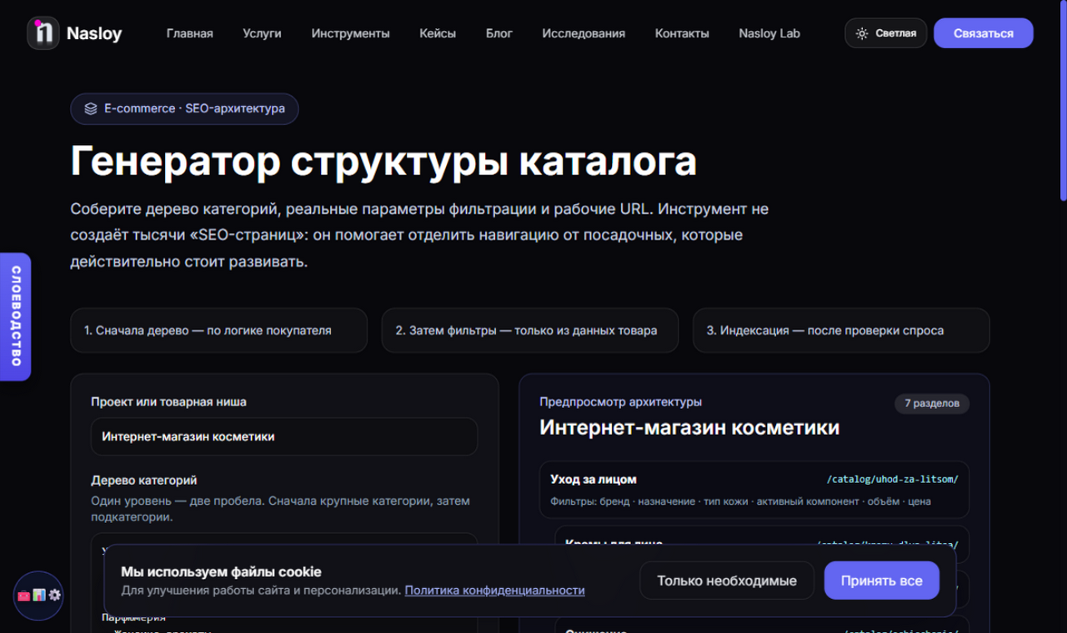Click the 'Фильтры: бренд · назначение' text line
This screenshot has width=1067, height=633.
point(740,501)
